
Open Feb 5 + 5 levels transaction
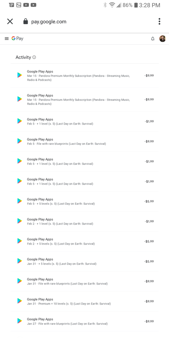(84, 201)
